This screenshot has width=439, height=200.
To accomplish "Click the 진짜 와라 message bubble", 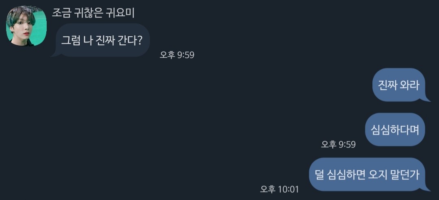I will coord(398,85).
